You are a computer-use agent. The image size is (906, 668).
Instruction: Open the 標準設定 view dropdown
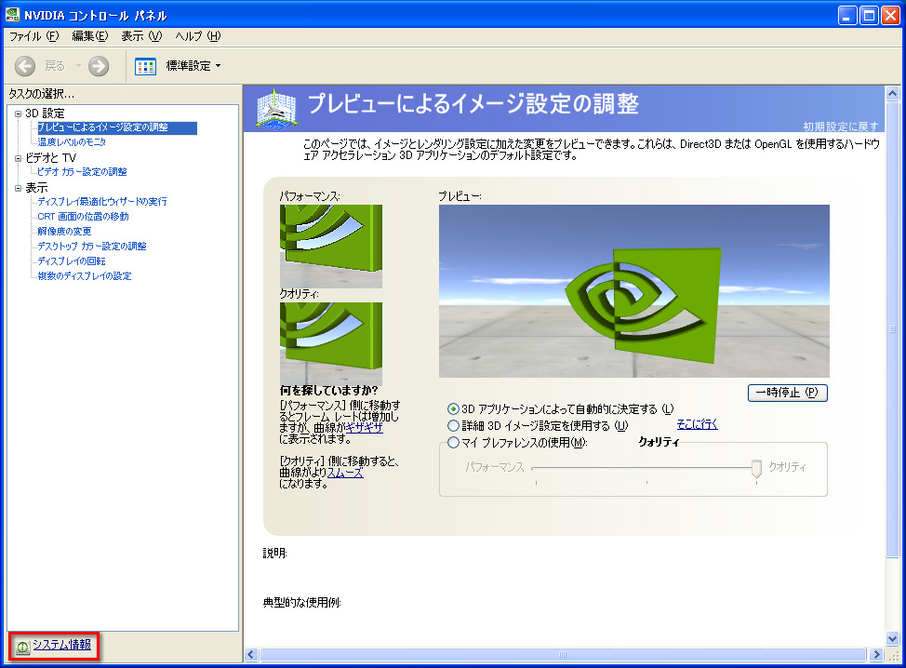click(x=218, y=66)
